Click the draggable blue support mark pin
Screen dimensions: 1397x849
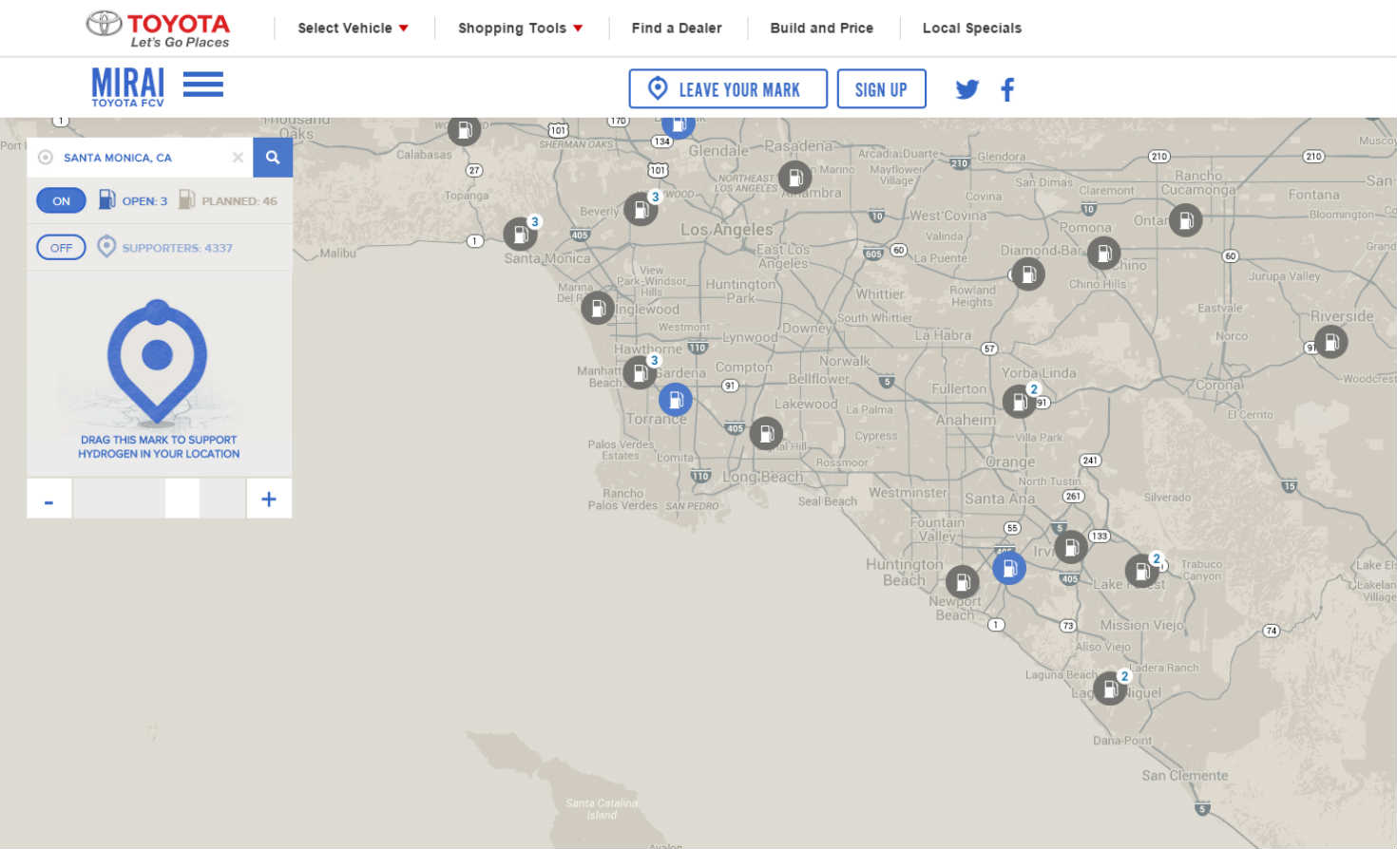tap(157, 362)
